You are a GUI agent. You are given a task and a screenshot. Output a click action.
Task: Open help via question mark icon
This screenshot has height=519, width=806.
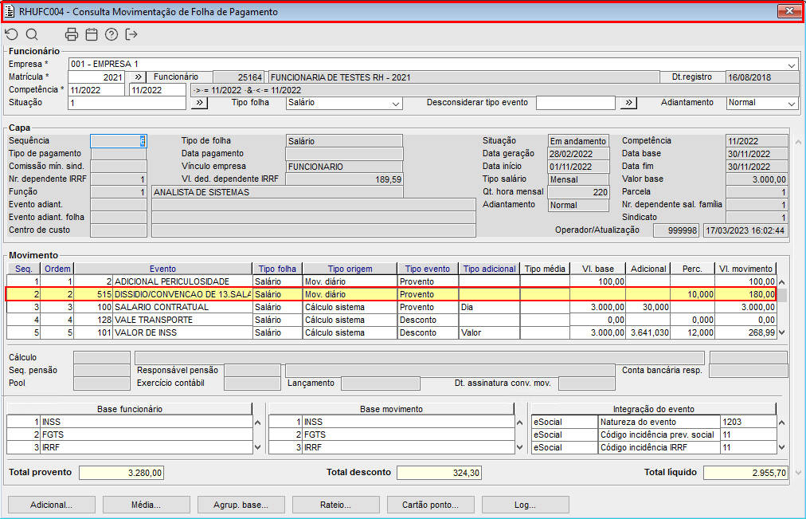click(x=112, y=34)
